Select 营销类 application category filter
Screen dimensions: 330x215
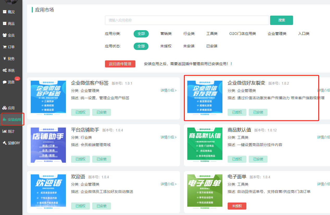point(166,34)
